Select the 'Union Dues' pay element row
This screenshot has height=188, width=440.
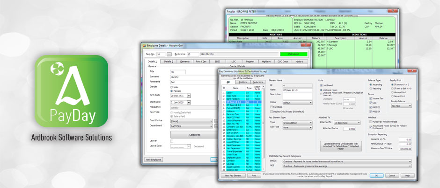click(x=242, y=154)
